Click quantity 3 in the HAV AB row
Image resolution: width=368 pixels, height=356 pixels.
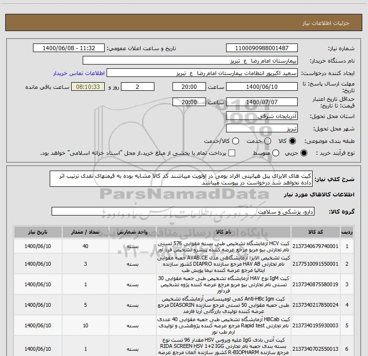click(86, 264)
